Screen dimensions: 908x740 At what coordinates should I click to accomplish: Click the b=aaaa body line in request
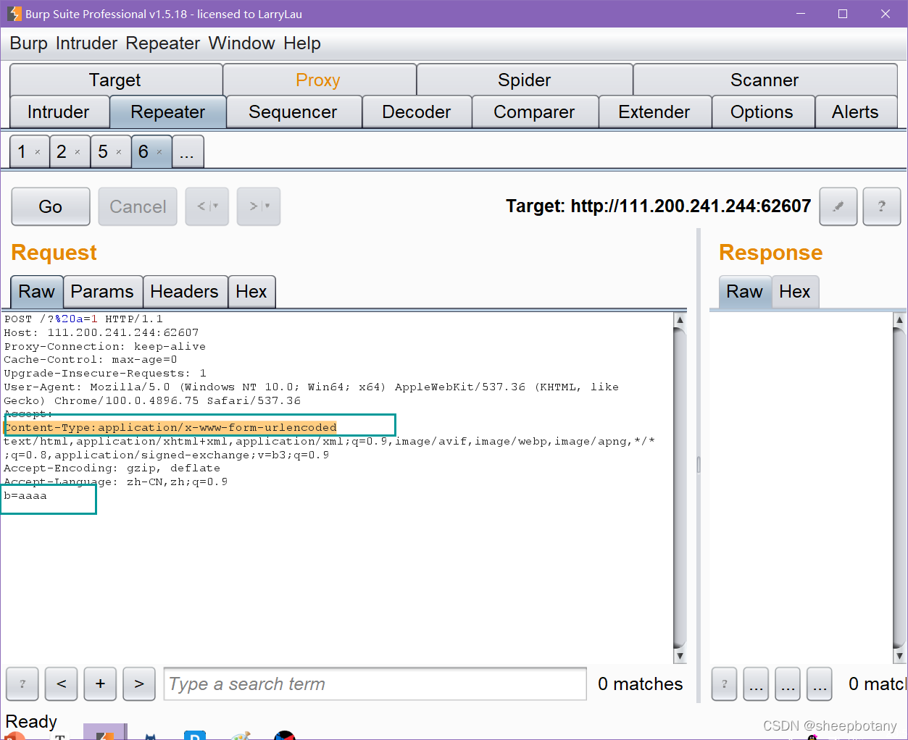click(25, 495)
